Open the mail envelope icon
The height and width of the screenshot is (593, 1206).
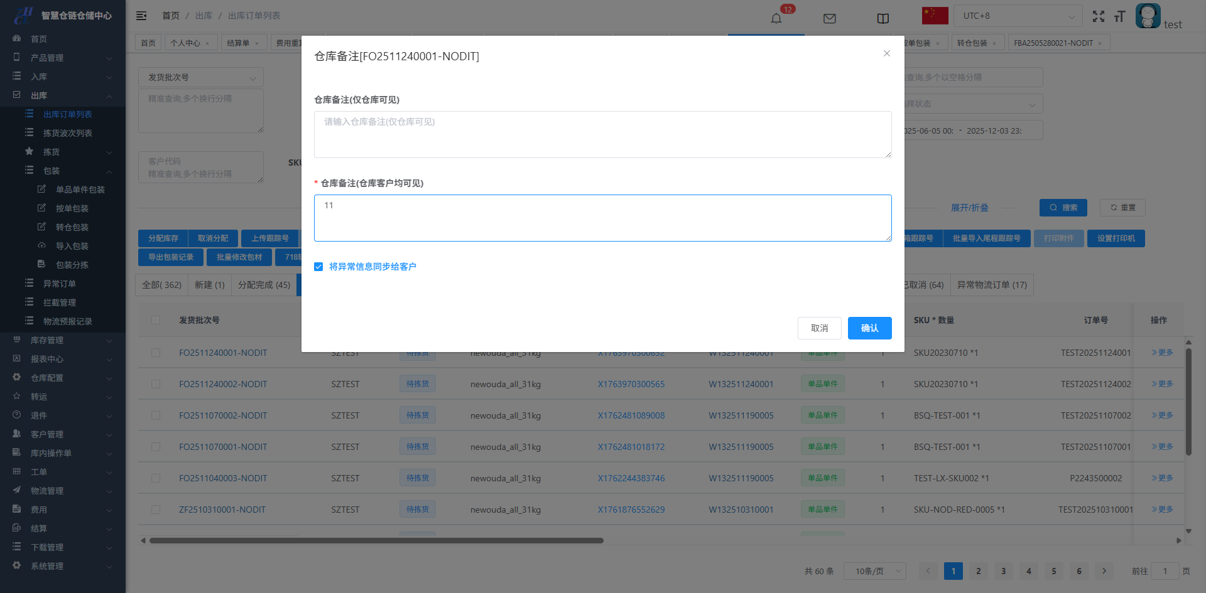pyautogui.click(x=829, y=18)
